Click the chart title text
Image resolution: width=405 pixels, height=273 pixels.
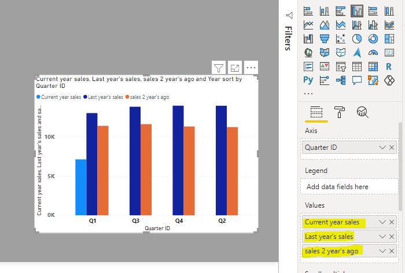[x=139, y=82]
